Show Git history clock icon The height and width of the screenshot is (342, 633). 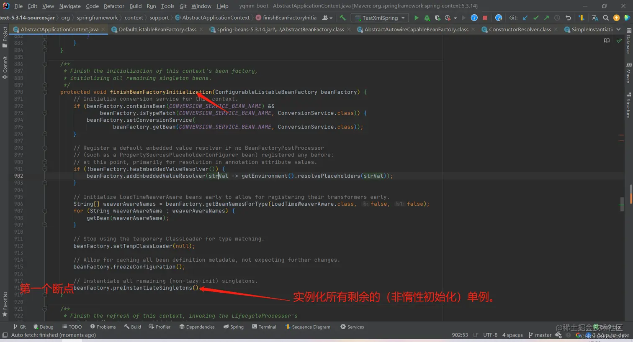[557, 18]
